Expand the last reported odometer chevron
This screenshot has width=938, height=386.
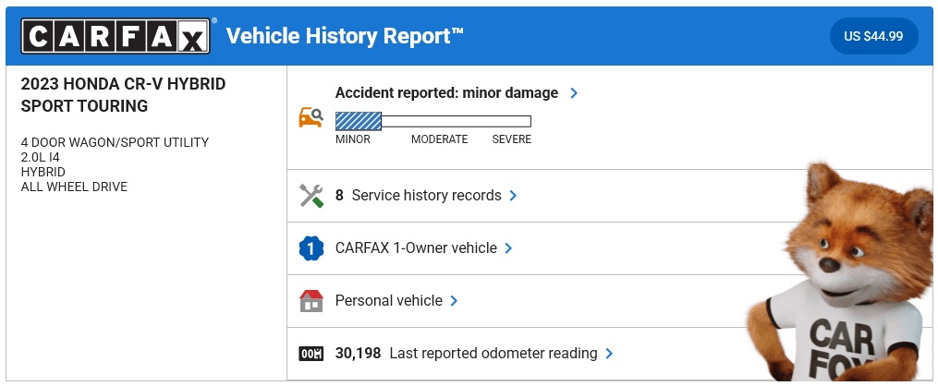click(x=609, y=354)
